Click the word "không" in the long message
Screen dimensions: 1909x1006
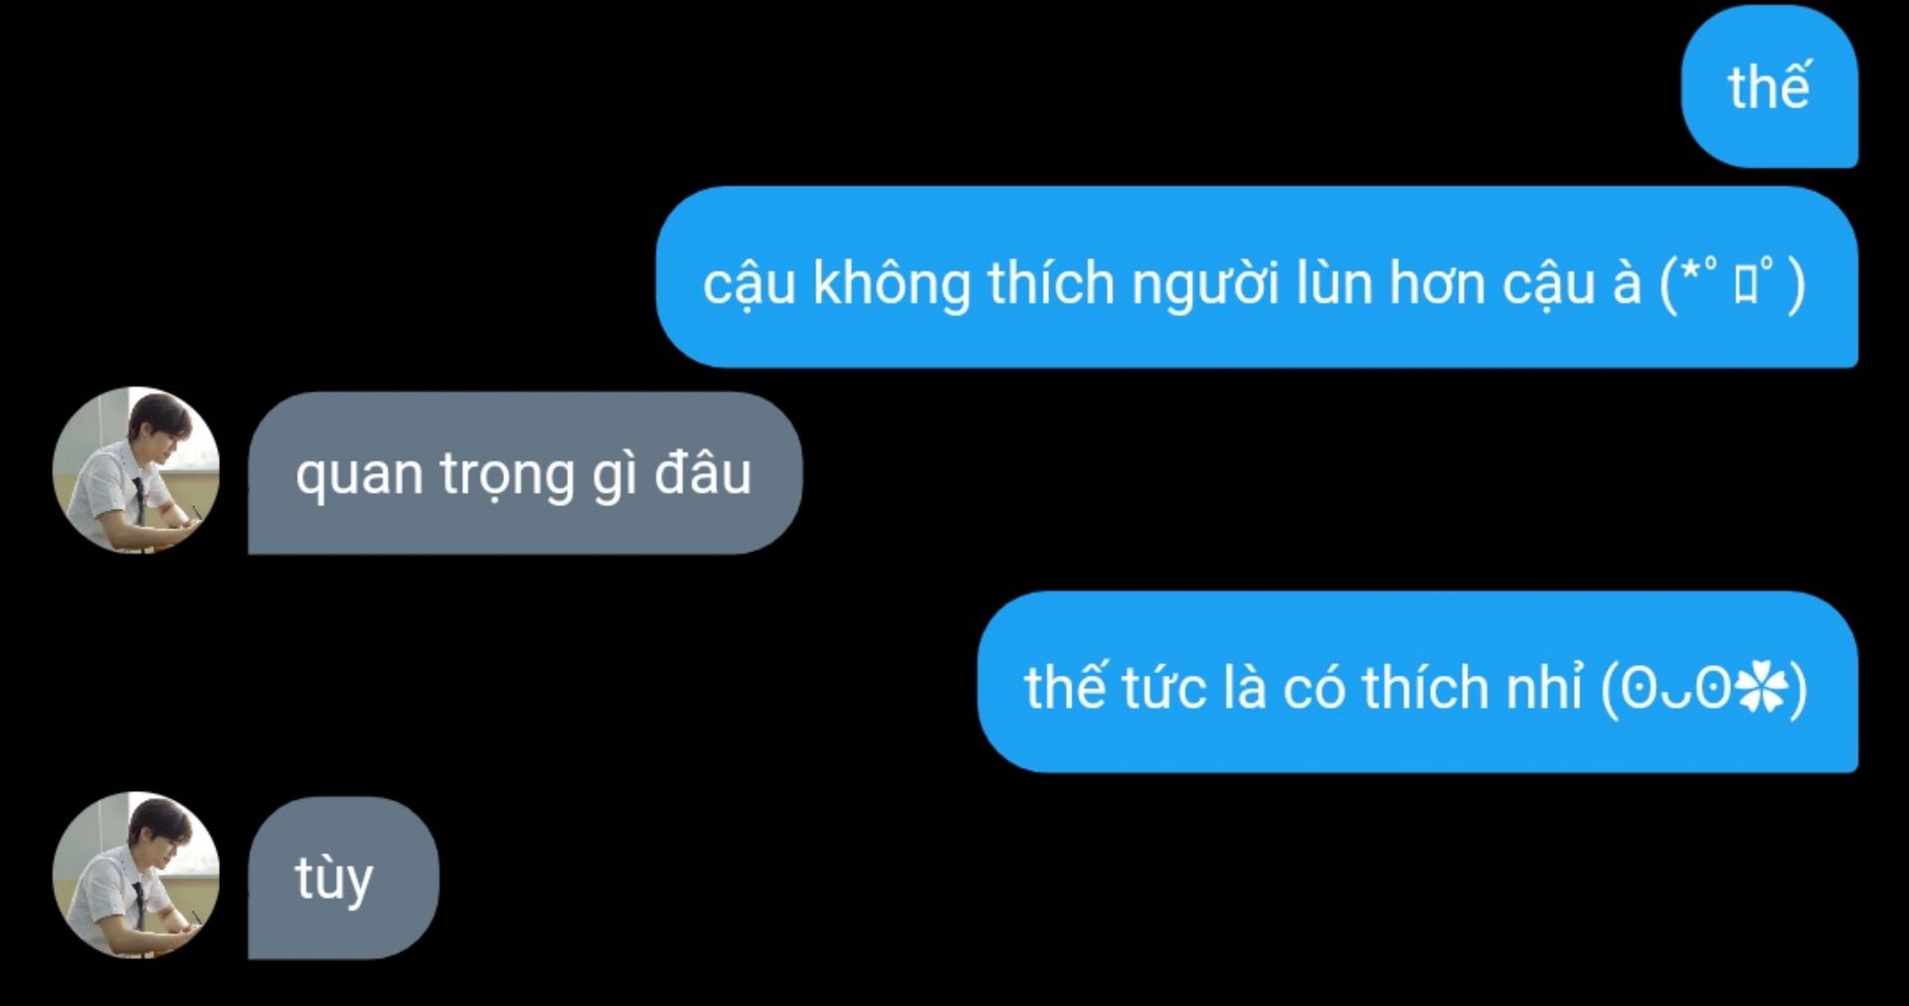[x=891, y=284]
